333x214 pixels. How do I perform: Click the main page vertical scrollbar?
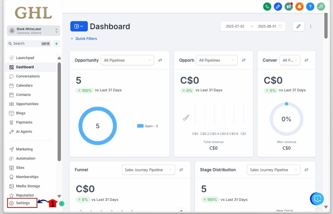tap(326, 26)
